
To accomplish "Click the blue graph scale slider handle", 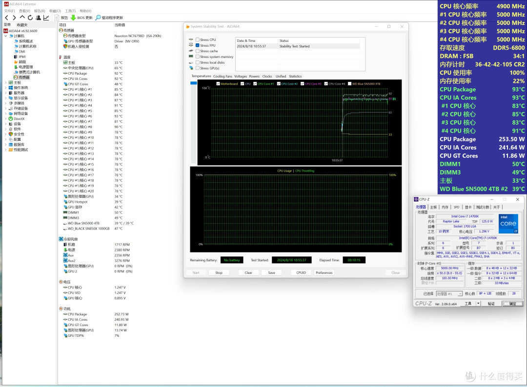I will click(x=194, y=83).
